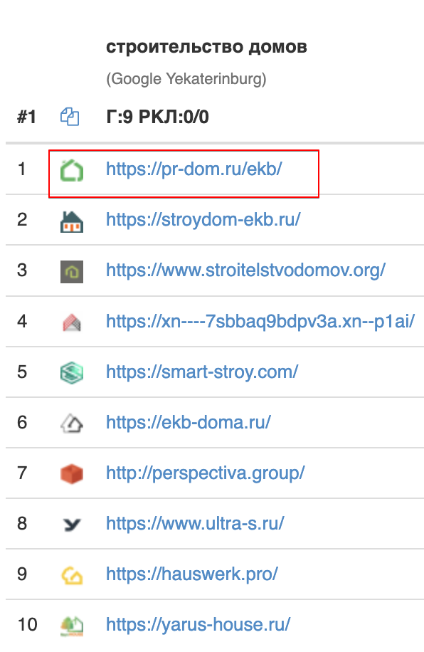Open the https://pr-dom.ru/ekb/ link
This screenshot has height=652, width=424.
click(x=194, y=169)
